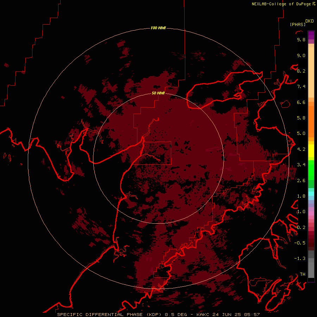Click the -0.5 legend value
The height and width of the screenshot is (317, 317).
coord(300,243)
